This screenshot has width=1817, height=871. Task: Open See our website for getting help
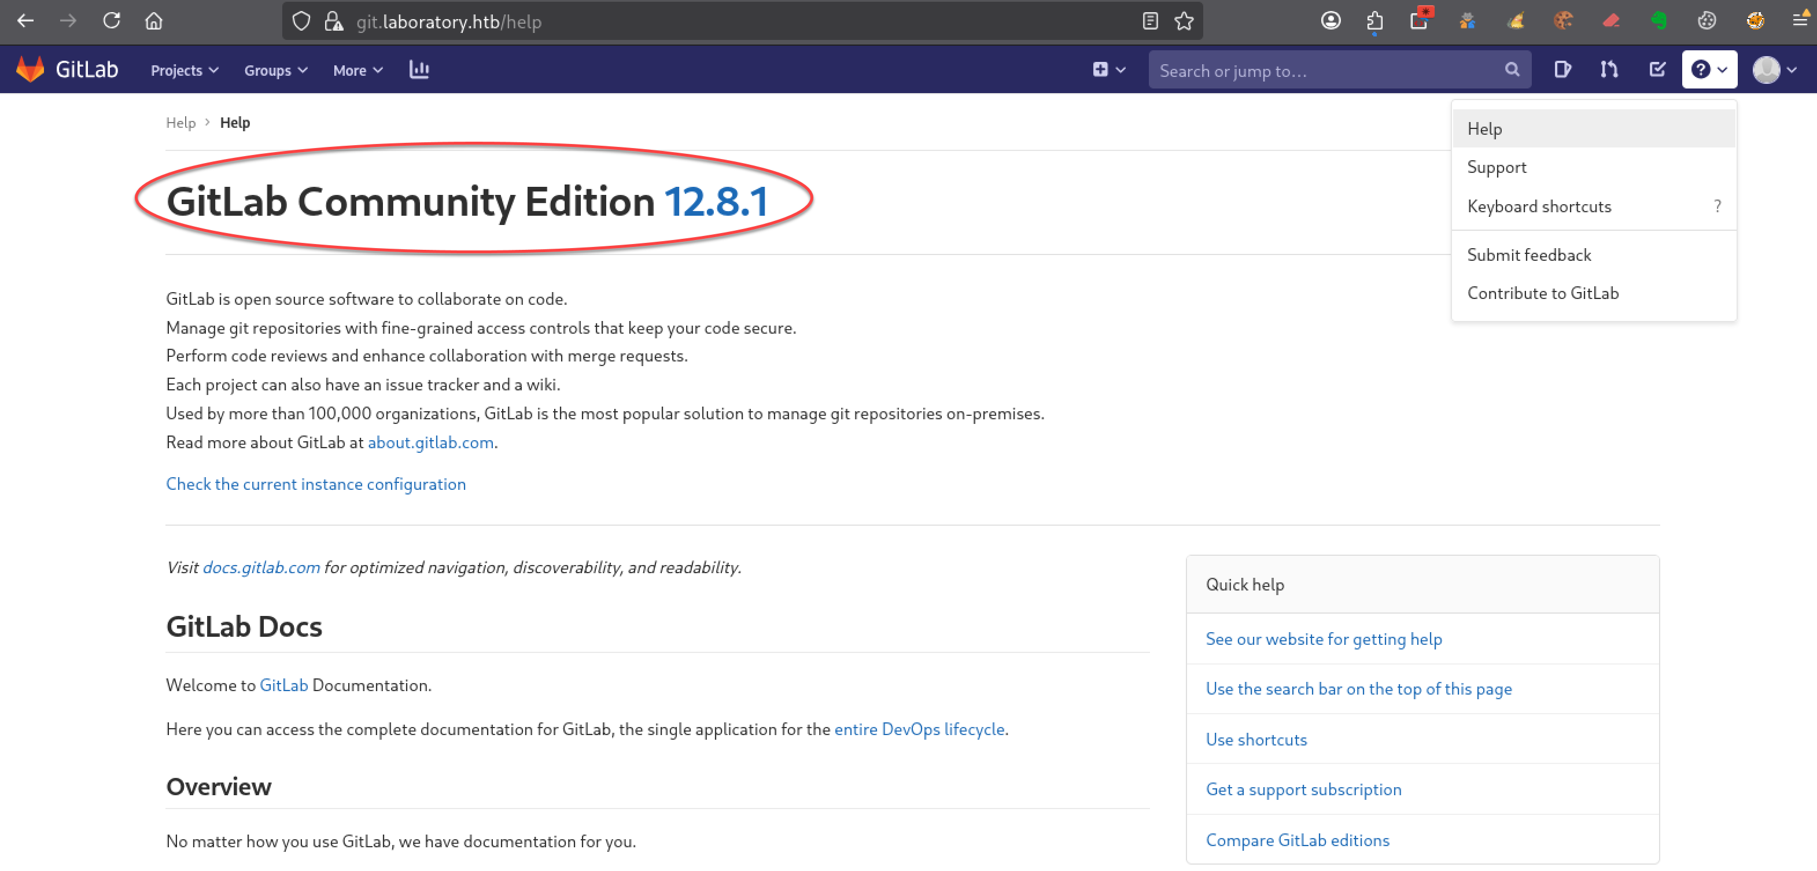[1323, 639]
